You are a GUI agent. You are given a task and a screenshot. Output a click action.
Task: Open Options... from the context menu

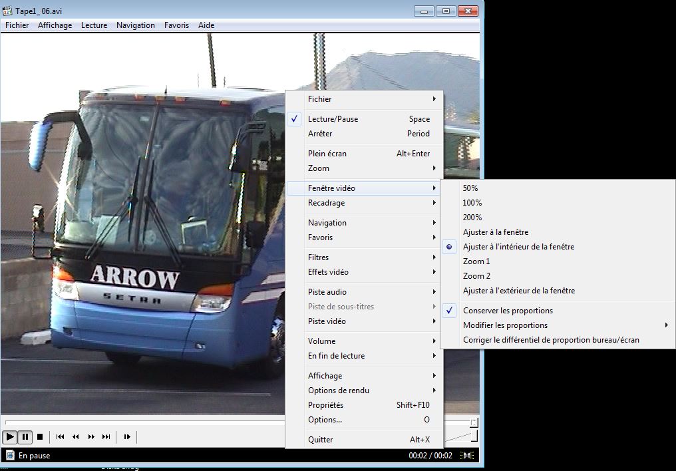pyautogui.click(x=325, y=420)
